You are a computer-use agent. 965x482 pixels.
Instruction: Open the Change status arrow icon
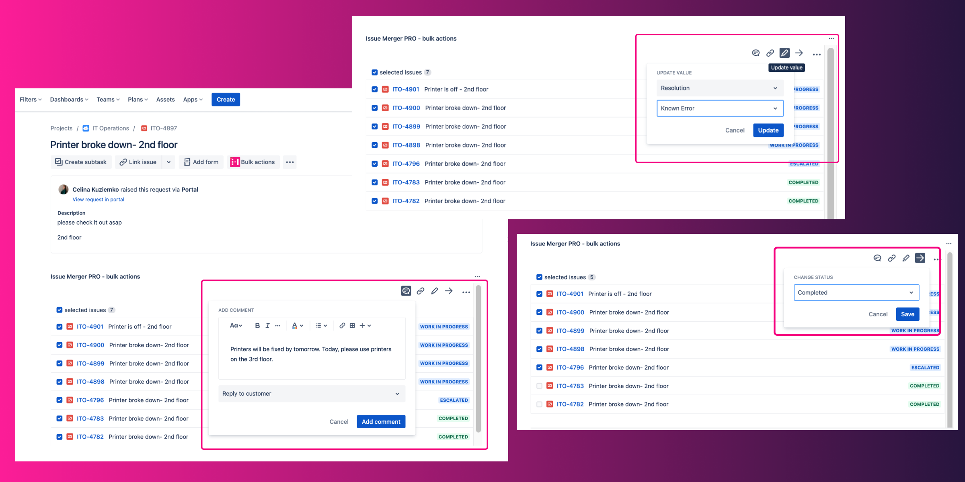(x=921, y=258)
